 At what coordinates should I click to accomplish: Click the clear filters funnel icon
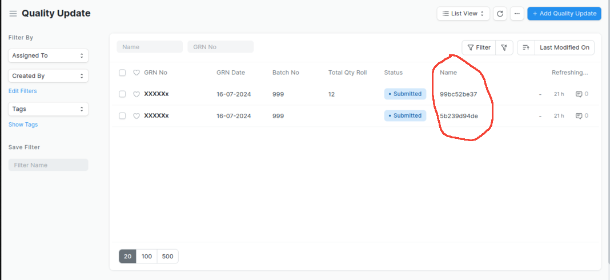[504, 47]
